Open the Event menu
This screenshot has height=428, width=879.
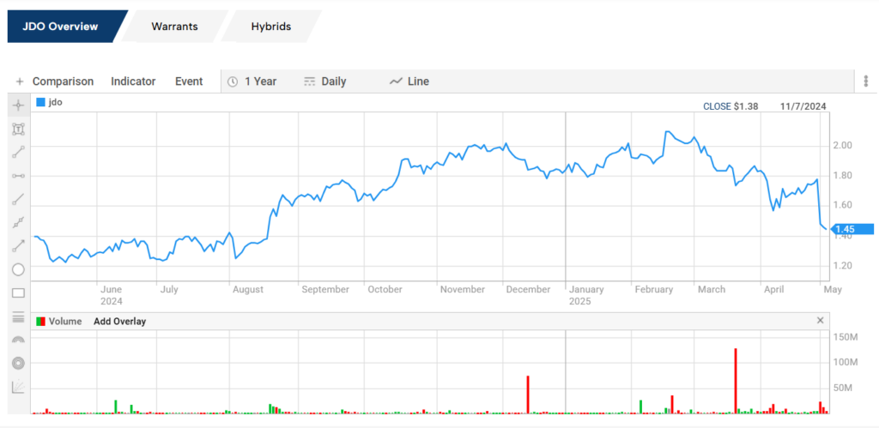tap(189, 81)
